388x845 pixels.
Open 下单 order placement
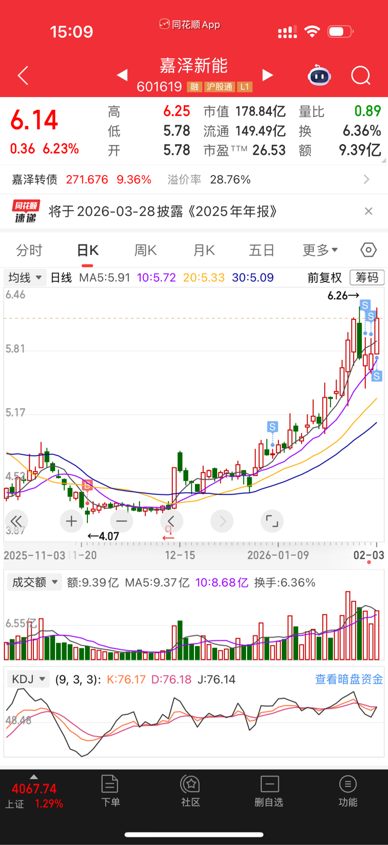click(x=110, y=791)
